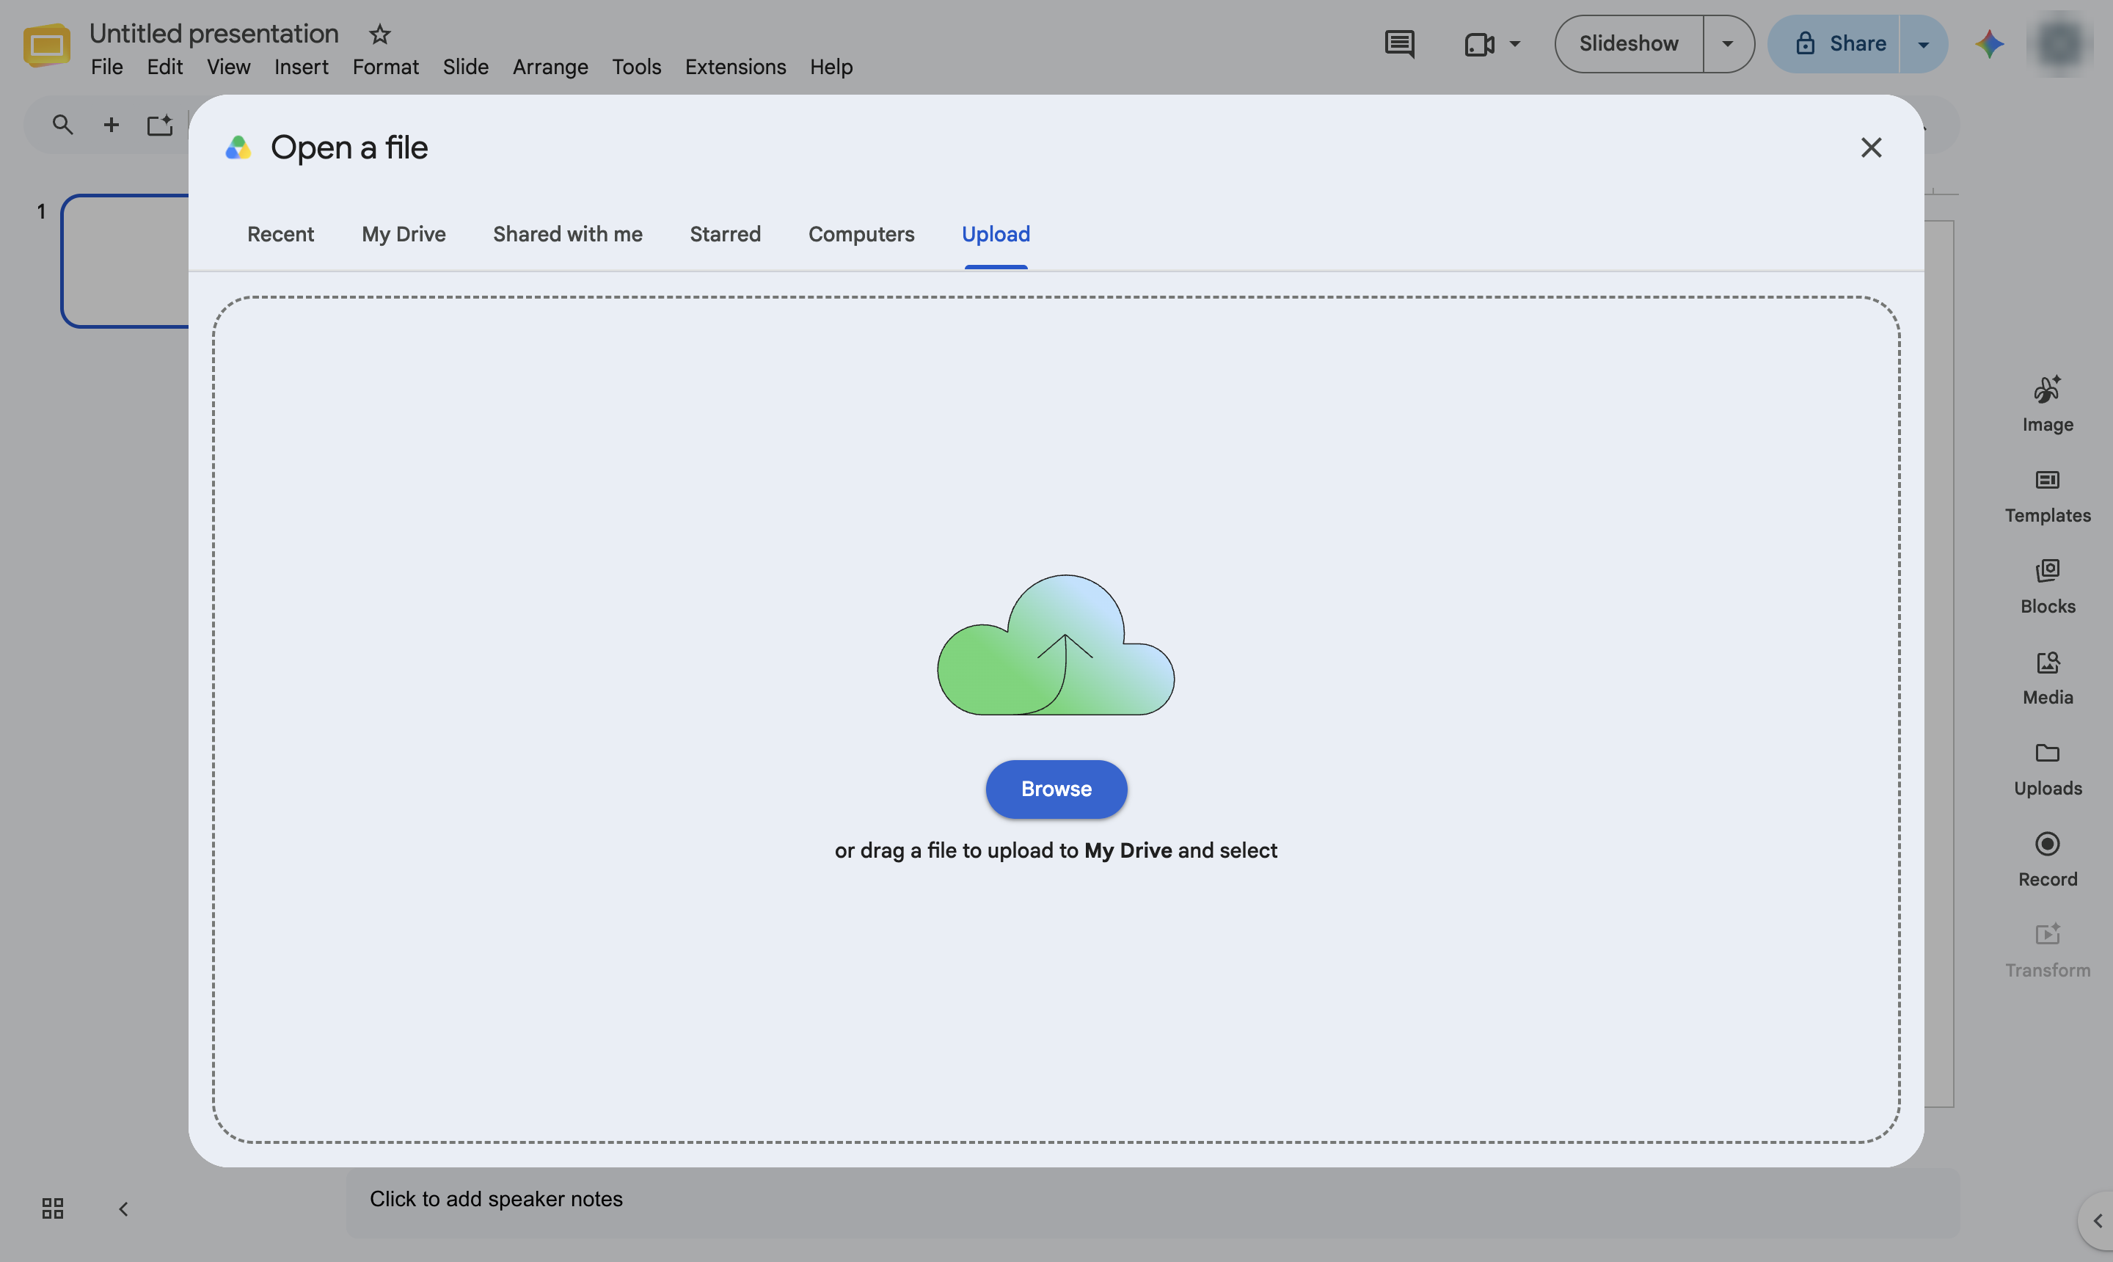The image size is (2113, 1262).
Task: Close the Open a file dialog
Action: 1871,147
